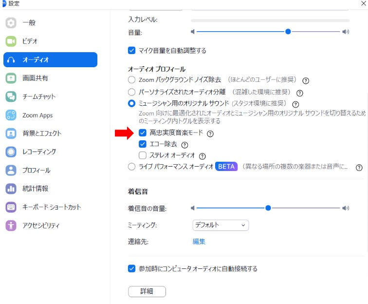Click the 着信音 section heading
368x304 pixels.
point(138,191)
